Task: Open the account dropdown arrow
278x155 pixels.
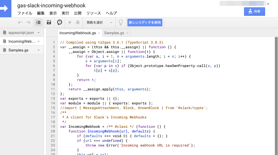Action: click(268, 4)
